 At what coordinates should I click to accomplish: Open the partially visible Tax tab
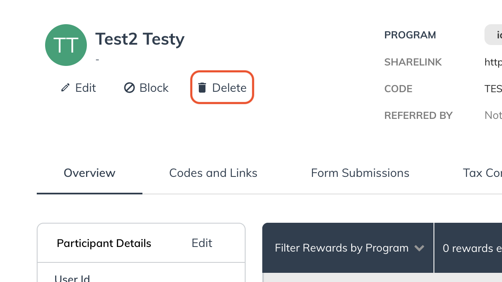pos(482,173)
